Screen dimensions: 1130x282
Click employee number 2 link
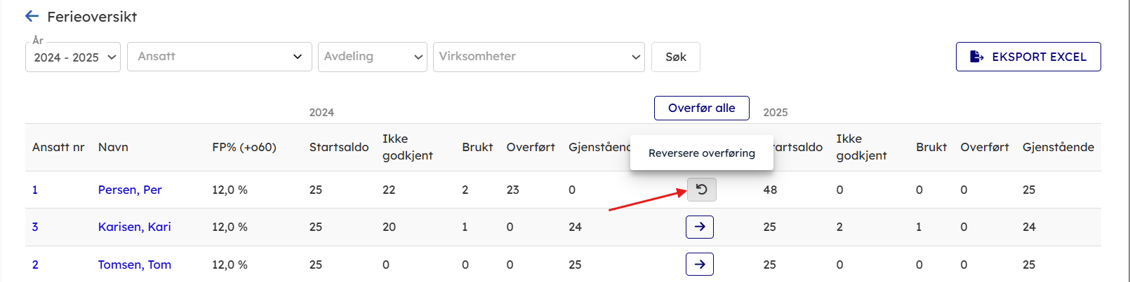coord(35,265)
